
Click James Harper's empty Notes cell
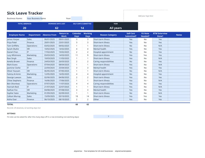pos(179,39)
